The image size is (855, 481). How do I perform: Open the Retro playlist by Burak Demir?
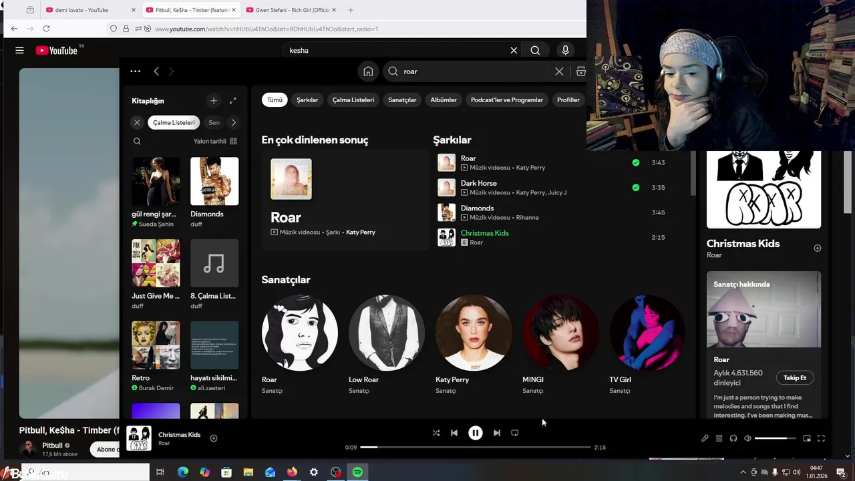coord(156,357)
